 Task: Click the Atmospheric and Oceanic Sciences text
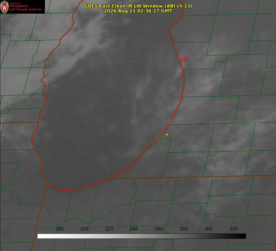tap(25, 7)
